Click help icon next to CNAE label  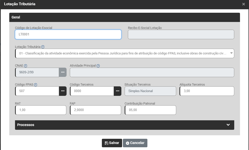tap(26, 66)
